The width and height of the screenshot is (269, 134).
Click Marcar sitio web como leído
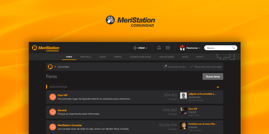click(x=208, y=67)
